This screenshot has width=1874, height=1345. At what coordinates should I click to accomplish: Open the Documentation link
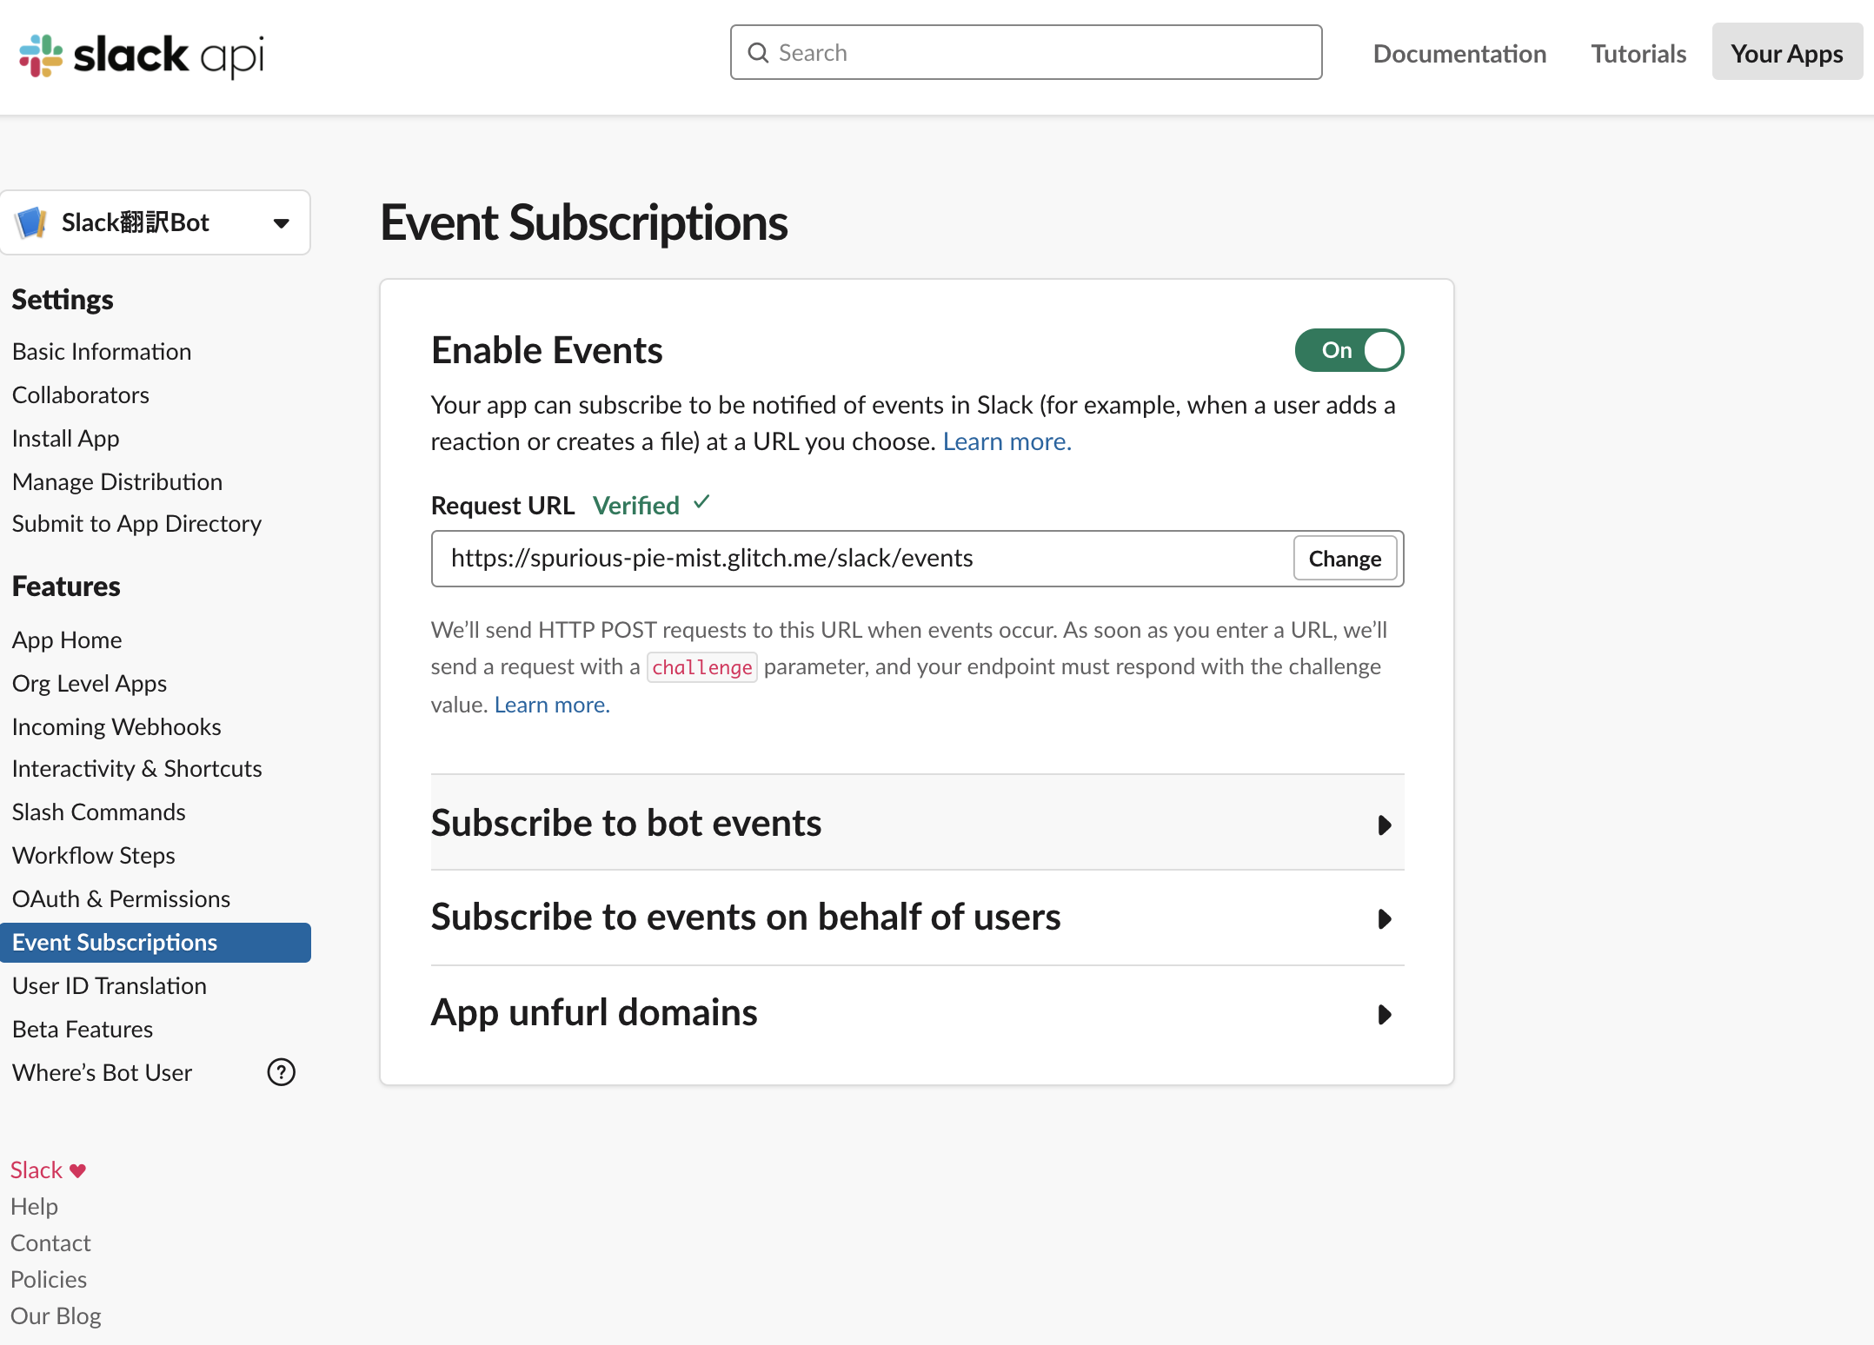[1459, 54]
